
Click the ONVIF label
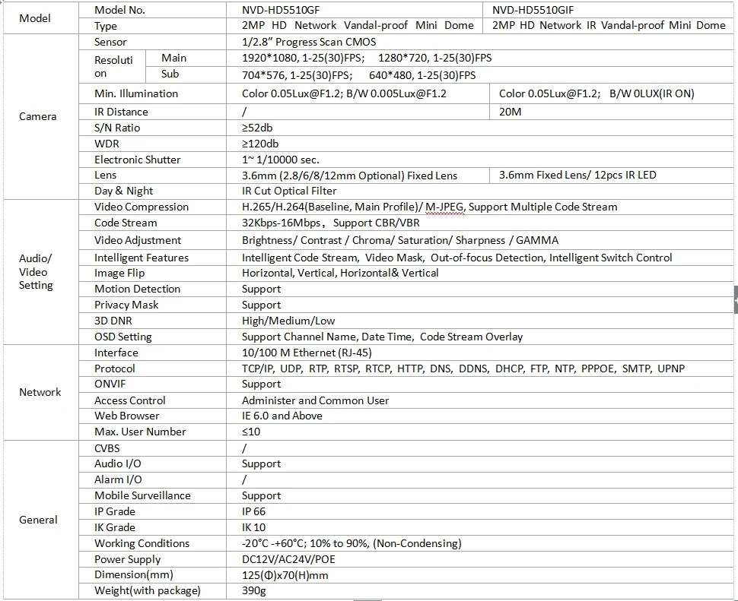[110, 384]
